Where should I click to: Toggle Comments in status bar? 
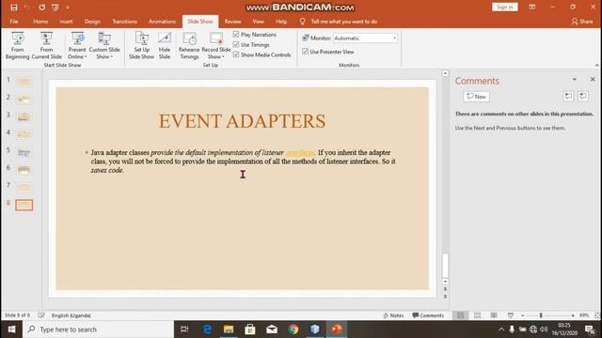point(428,315)
